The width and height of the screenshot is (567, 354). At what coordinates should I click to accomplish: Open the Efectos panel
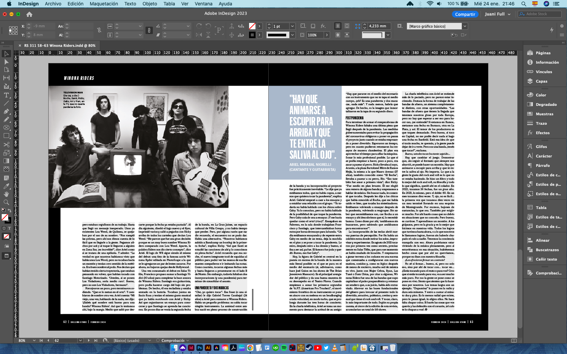pos(543,133)
